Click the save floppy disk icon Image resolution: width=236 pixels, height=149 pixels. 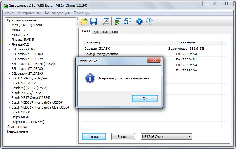tap(93, 21)
